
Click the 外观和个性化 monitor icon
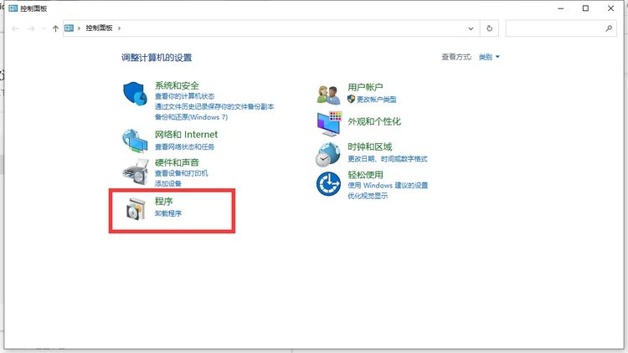[328, 123]
